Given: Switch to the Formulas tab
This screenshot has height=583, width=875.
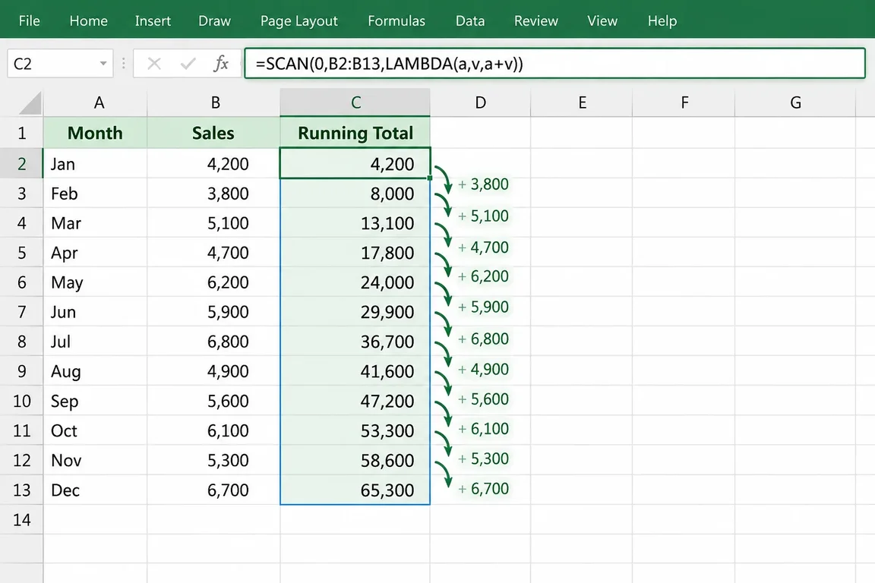Looking at the screenshot, I should point(396,21).
